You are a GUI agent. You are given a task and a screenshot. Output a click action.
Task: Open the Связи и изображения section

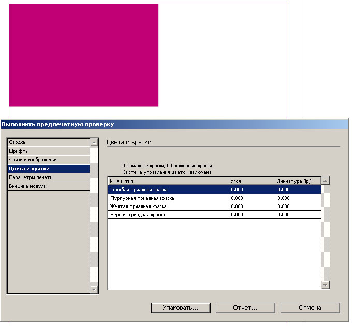point(49,160)
